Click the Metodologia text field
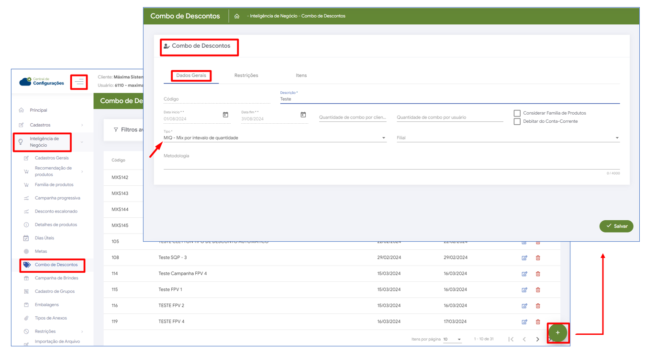The height and width of the screenshot is (353, 645). click(391, 162)
